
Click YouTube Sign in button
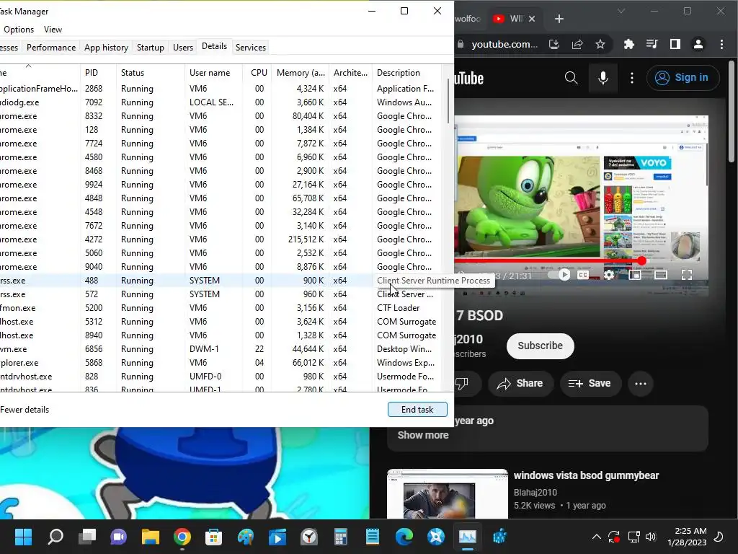683,78
